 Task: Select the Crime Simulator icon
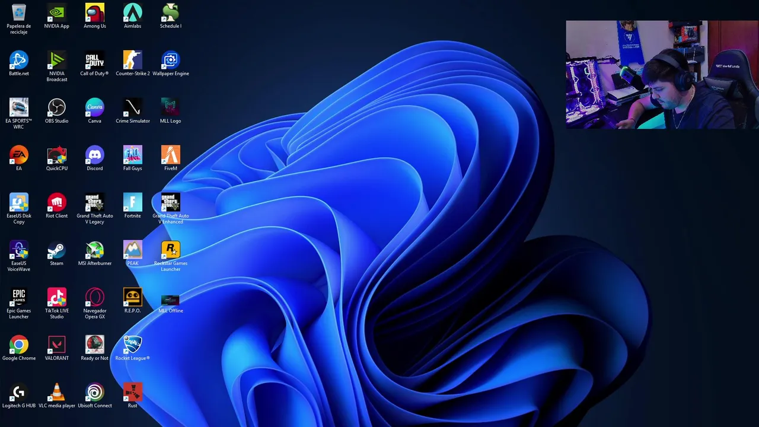[132, 107]
